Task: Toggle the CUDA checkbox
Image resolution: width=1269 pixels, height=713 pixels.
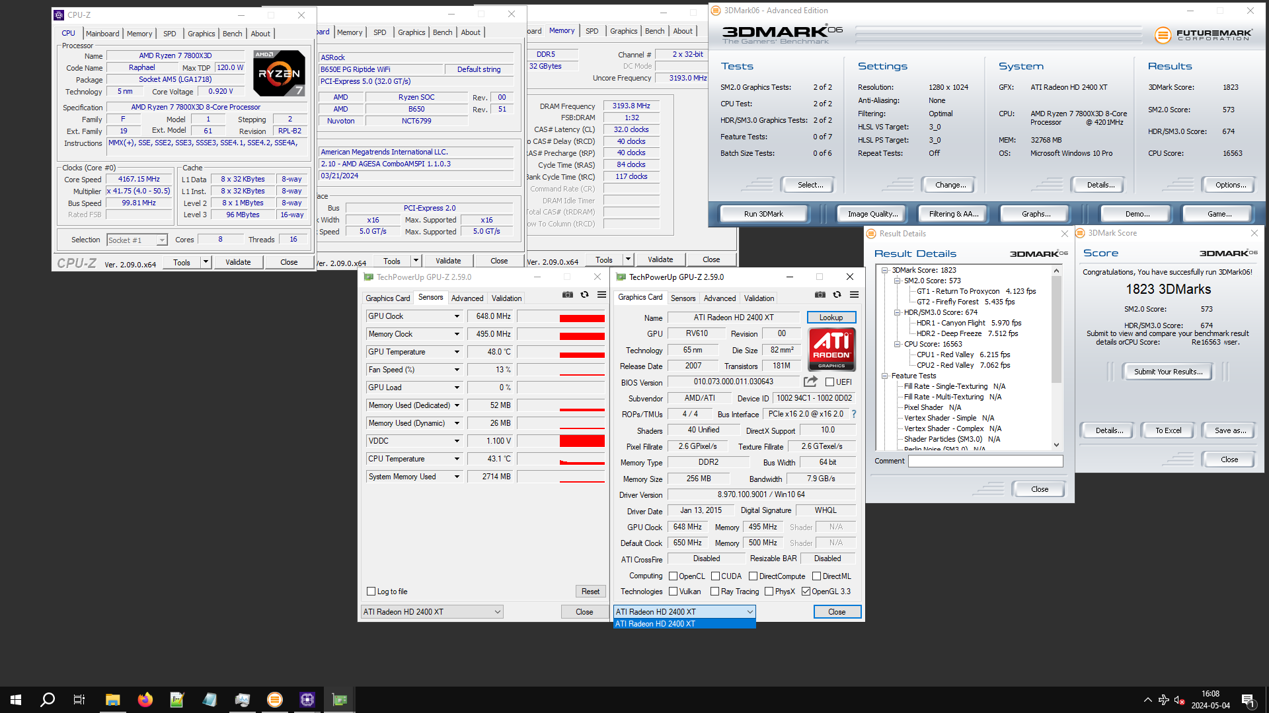Action: 715,576
